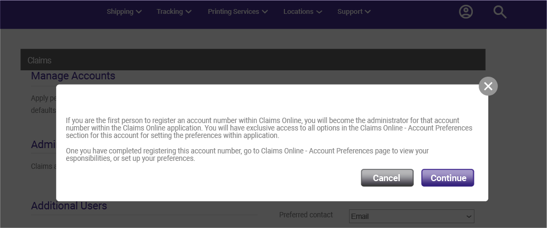
Task: Click the search magnifier icon
Action: coord(500,12)
